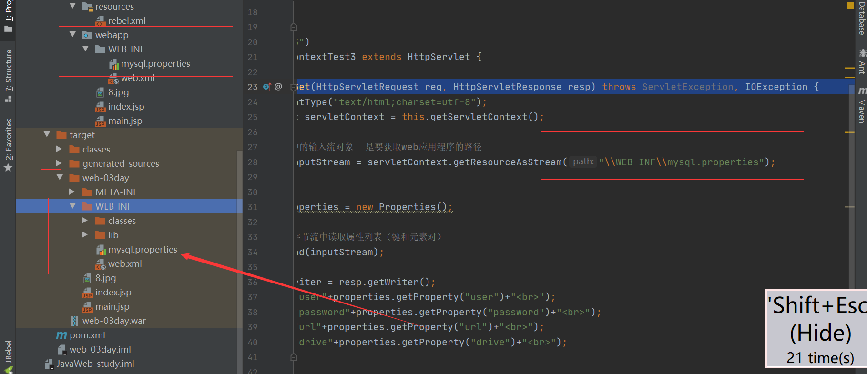867x374 pixels.
Task: Click the META-INF folder icon
Action: (x=87, y=192)
